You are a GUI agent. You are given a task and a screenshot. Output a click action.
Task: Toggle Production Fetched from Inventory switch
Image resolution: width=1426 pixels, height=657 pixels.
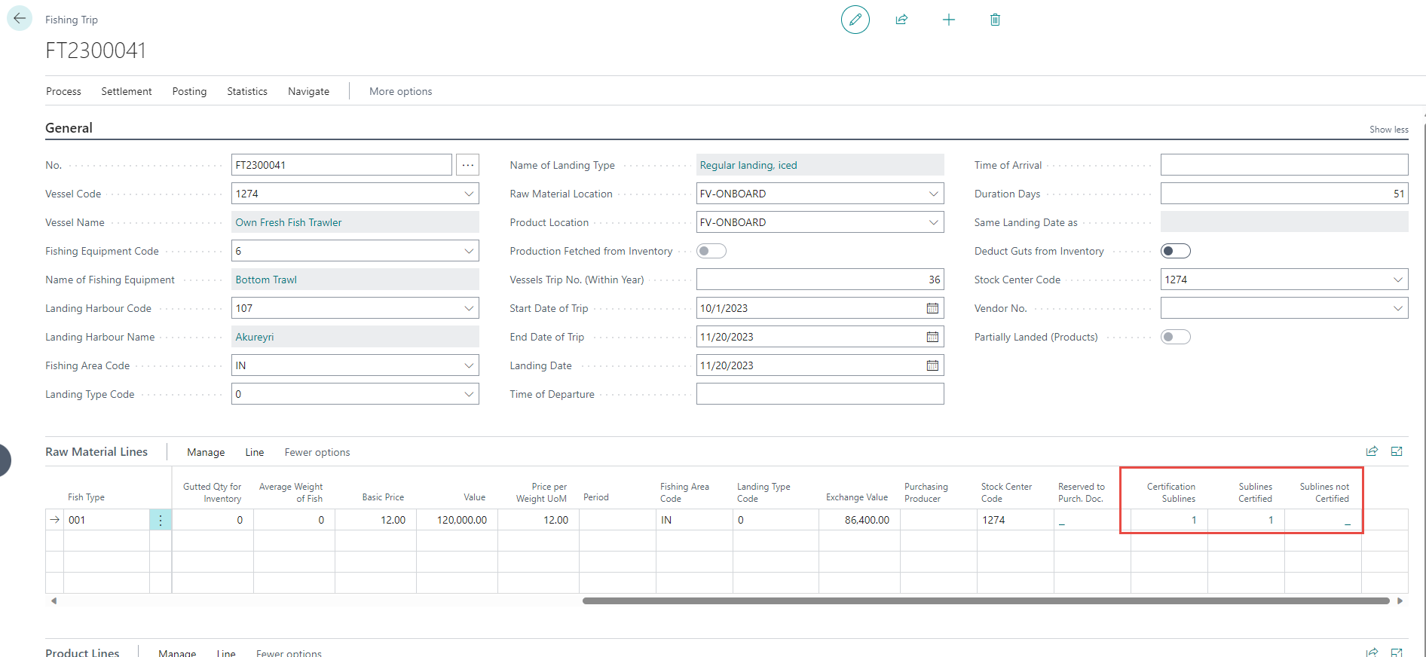click(711, 251)
